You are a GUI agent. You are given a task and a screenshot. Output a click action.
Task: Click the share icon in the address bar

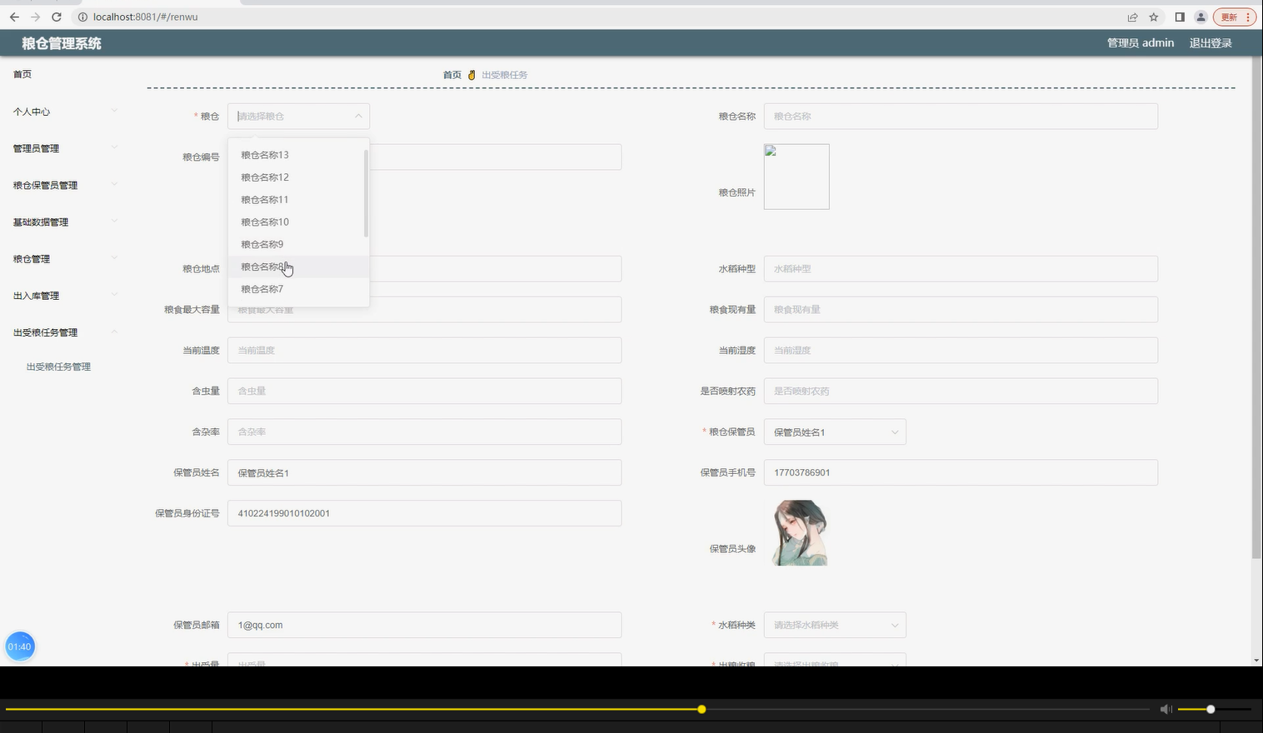(x=1132, y=17)
